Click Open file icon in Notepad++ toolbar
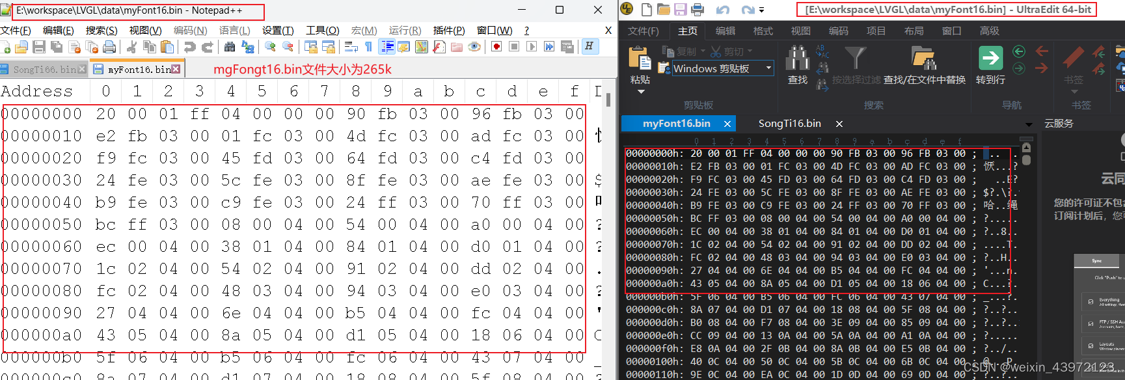 point(21,47)
